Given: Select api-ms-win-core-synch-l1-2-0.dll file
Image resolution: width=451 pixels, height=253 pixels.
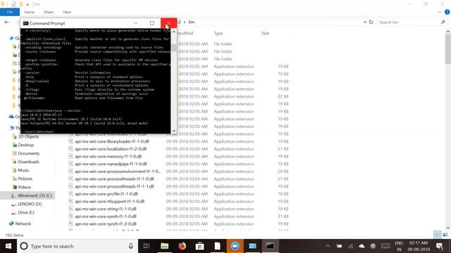Looking at the screenshot, I should (x=106, y=223).
